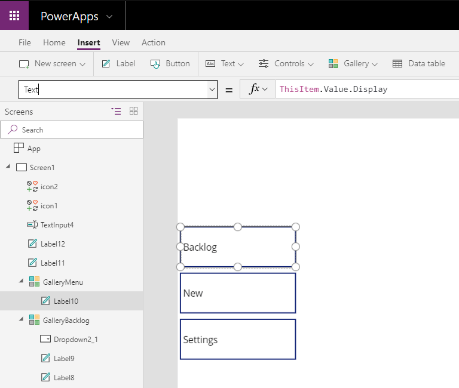
Task: Click the TextInput4 text input icon
Action: point(32,224)
